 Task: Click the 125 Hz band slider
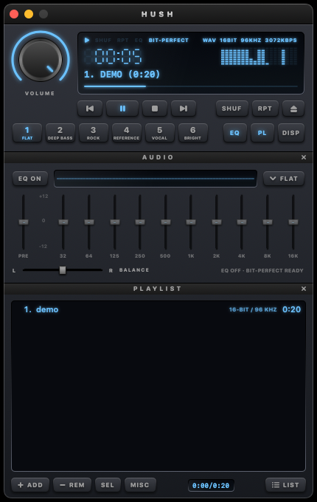(115, 222)
